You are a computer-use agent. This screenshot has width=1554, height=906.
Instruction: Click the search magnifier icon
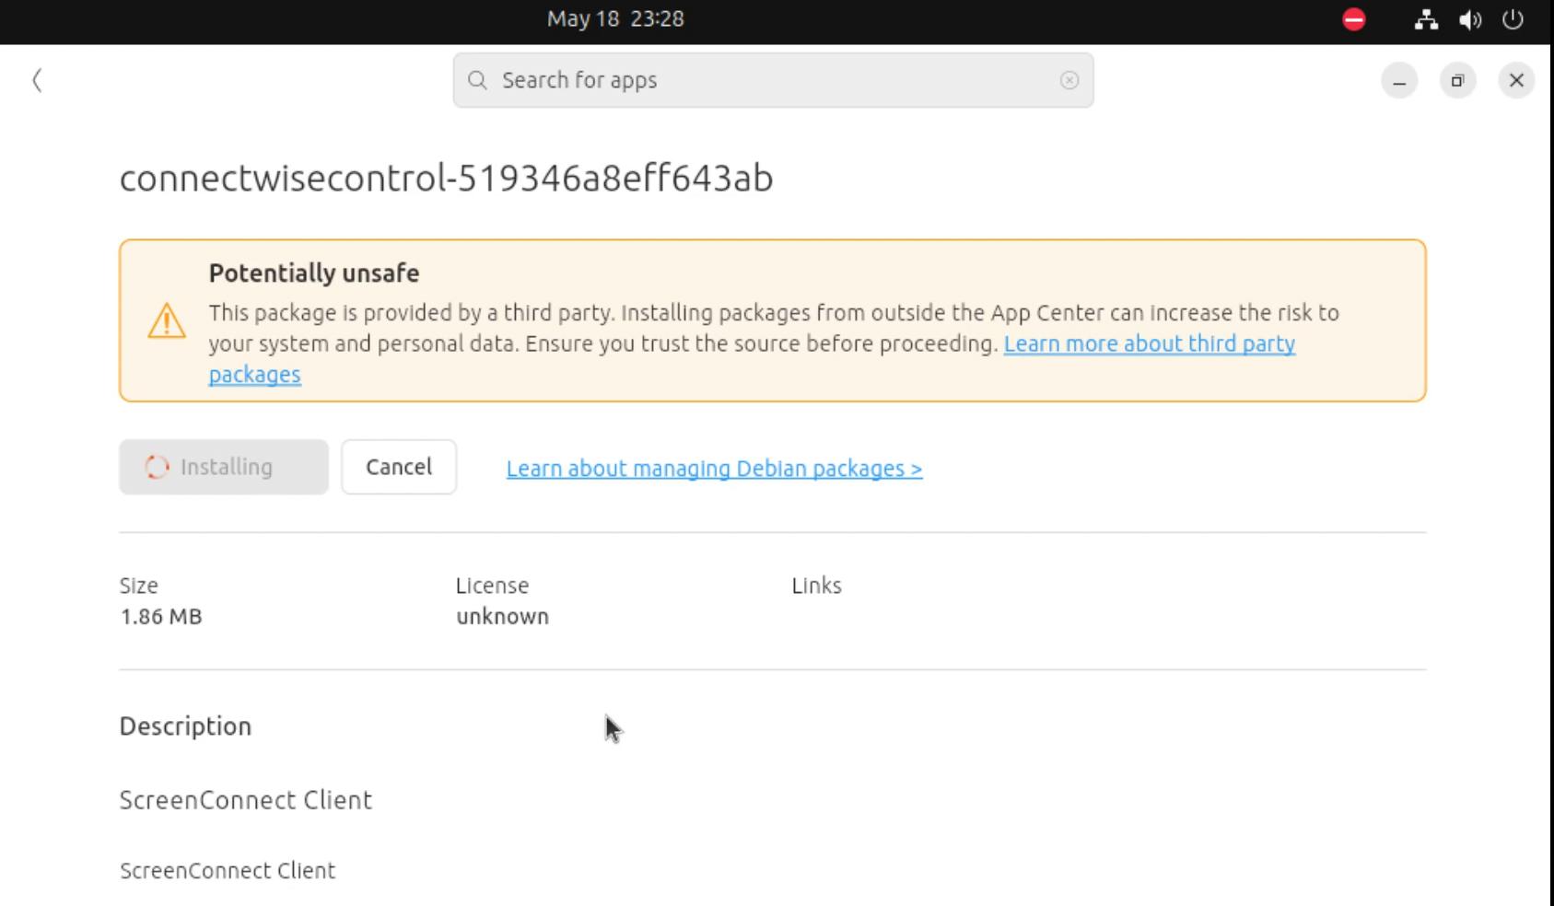pos(477,80)
